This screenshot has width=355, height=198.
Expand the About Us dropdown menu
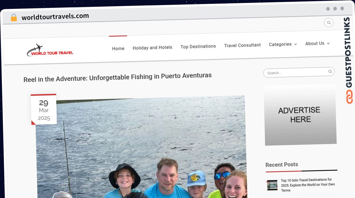[x=317, y=43]
